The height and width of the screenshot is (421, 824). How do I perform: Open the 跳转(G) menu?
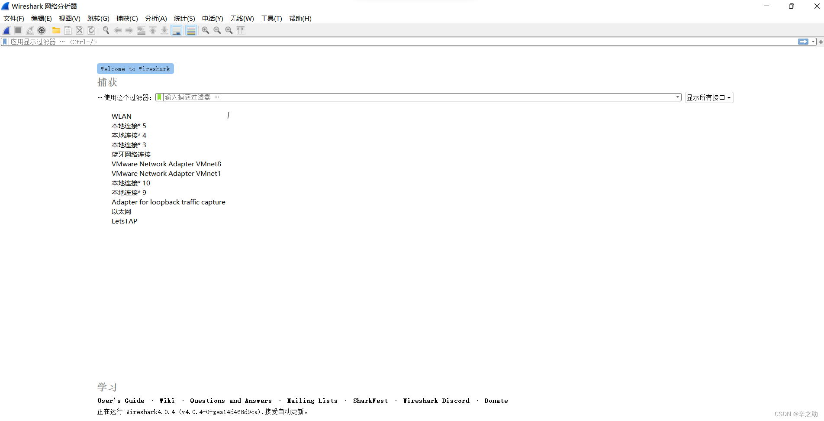98,19
